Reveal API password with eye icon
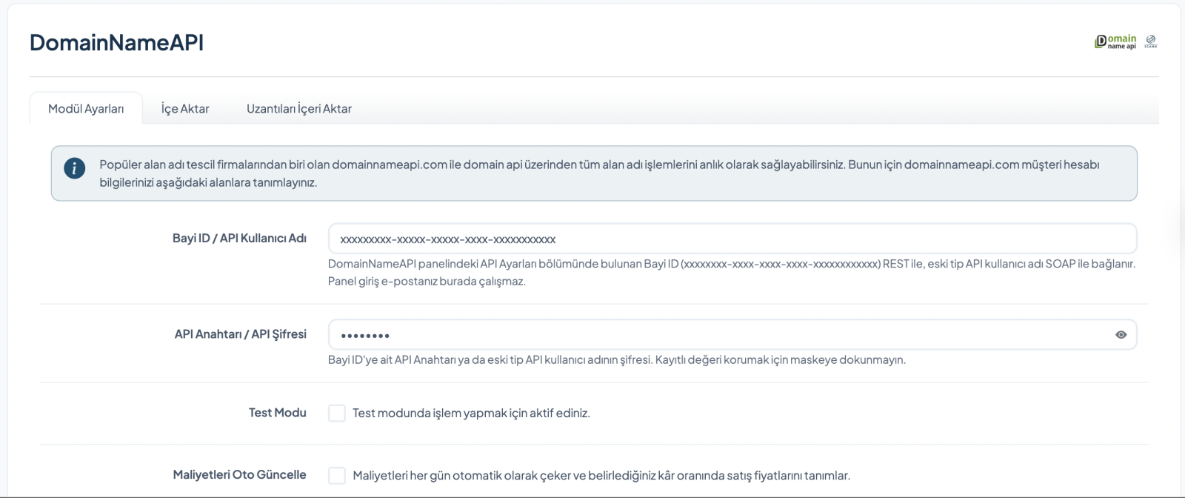 [x=1121, y=335]
